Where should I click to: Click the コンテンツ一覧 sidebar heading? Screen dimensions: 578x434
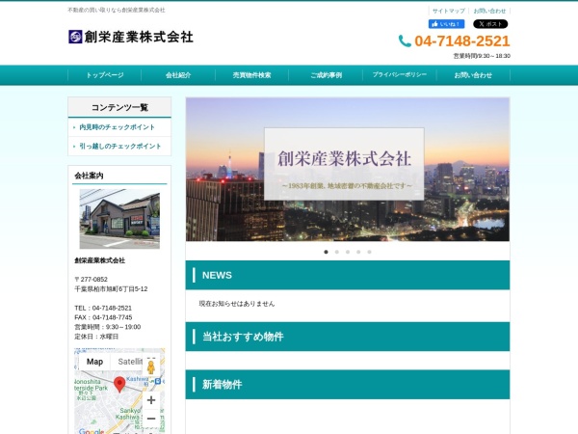click(119, 107)
